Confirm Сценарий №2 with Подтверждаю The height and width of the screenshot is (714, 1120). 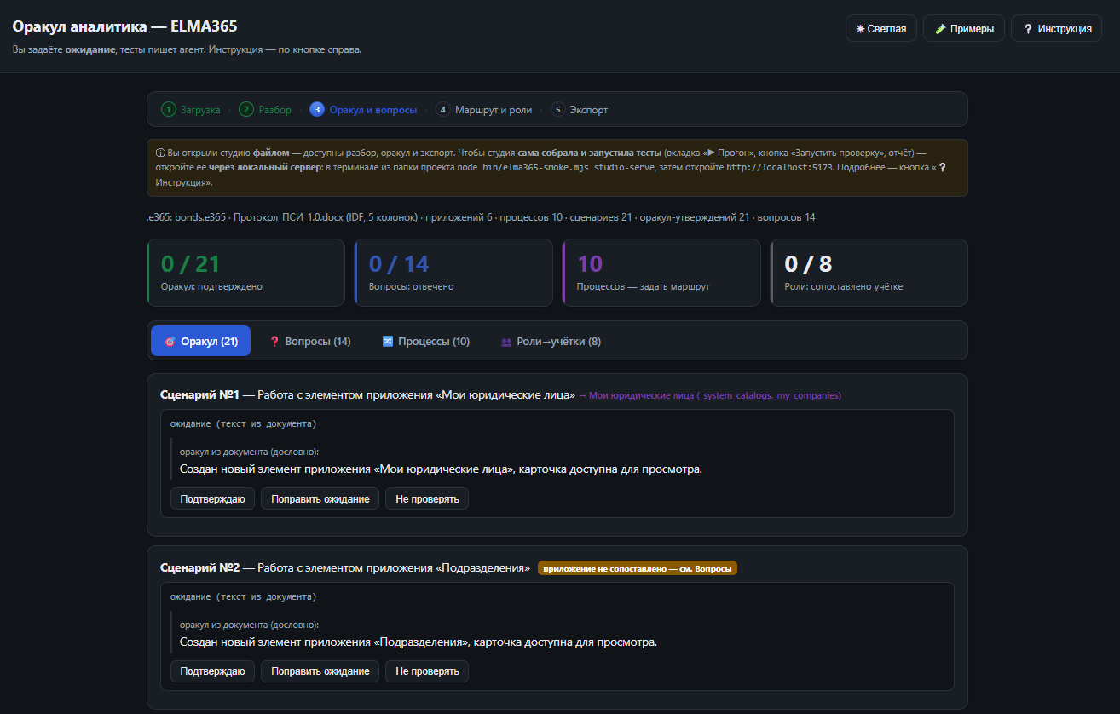[212, 671]
